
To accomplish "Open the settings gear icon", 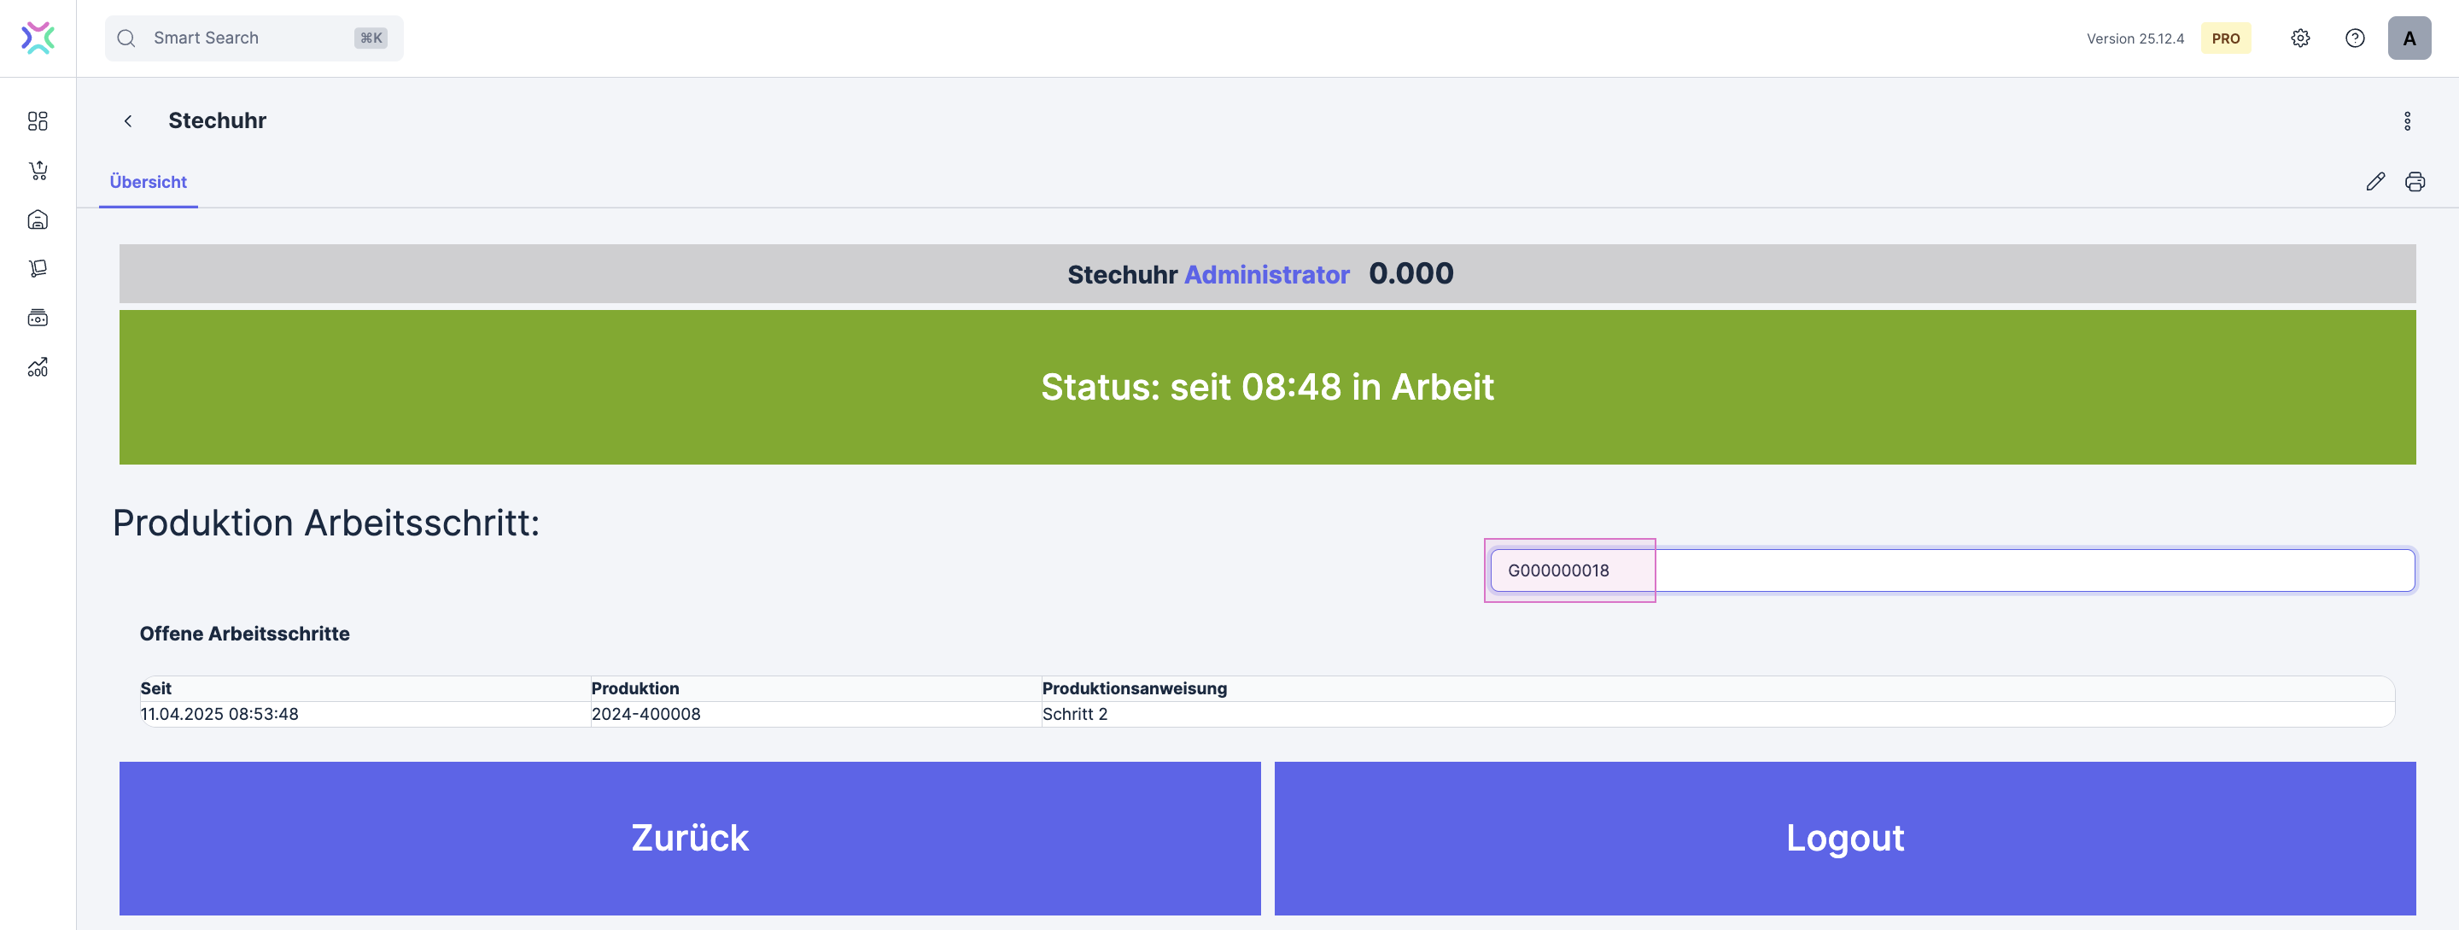I will click(2299, 38).
